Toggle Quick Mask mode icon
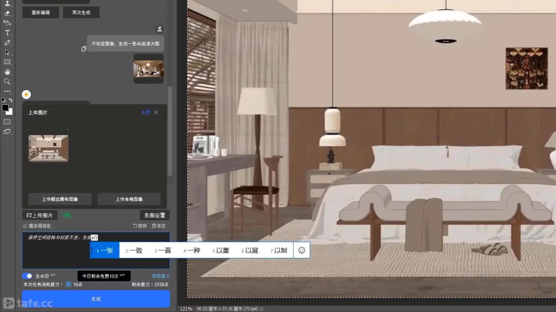Image resolution: width=556 pixels, height=312 pixels. point(7,122)
